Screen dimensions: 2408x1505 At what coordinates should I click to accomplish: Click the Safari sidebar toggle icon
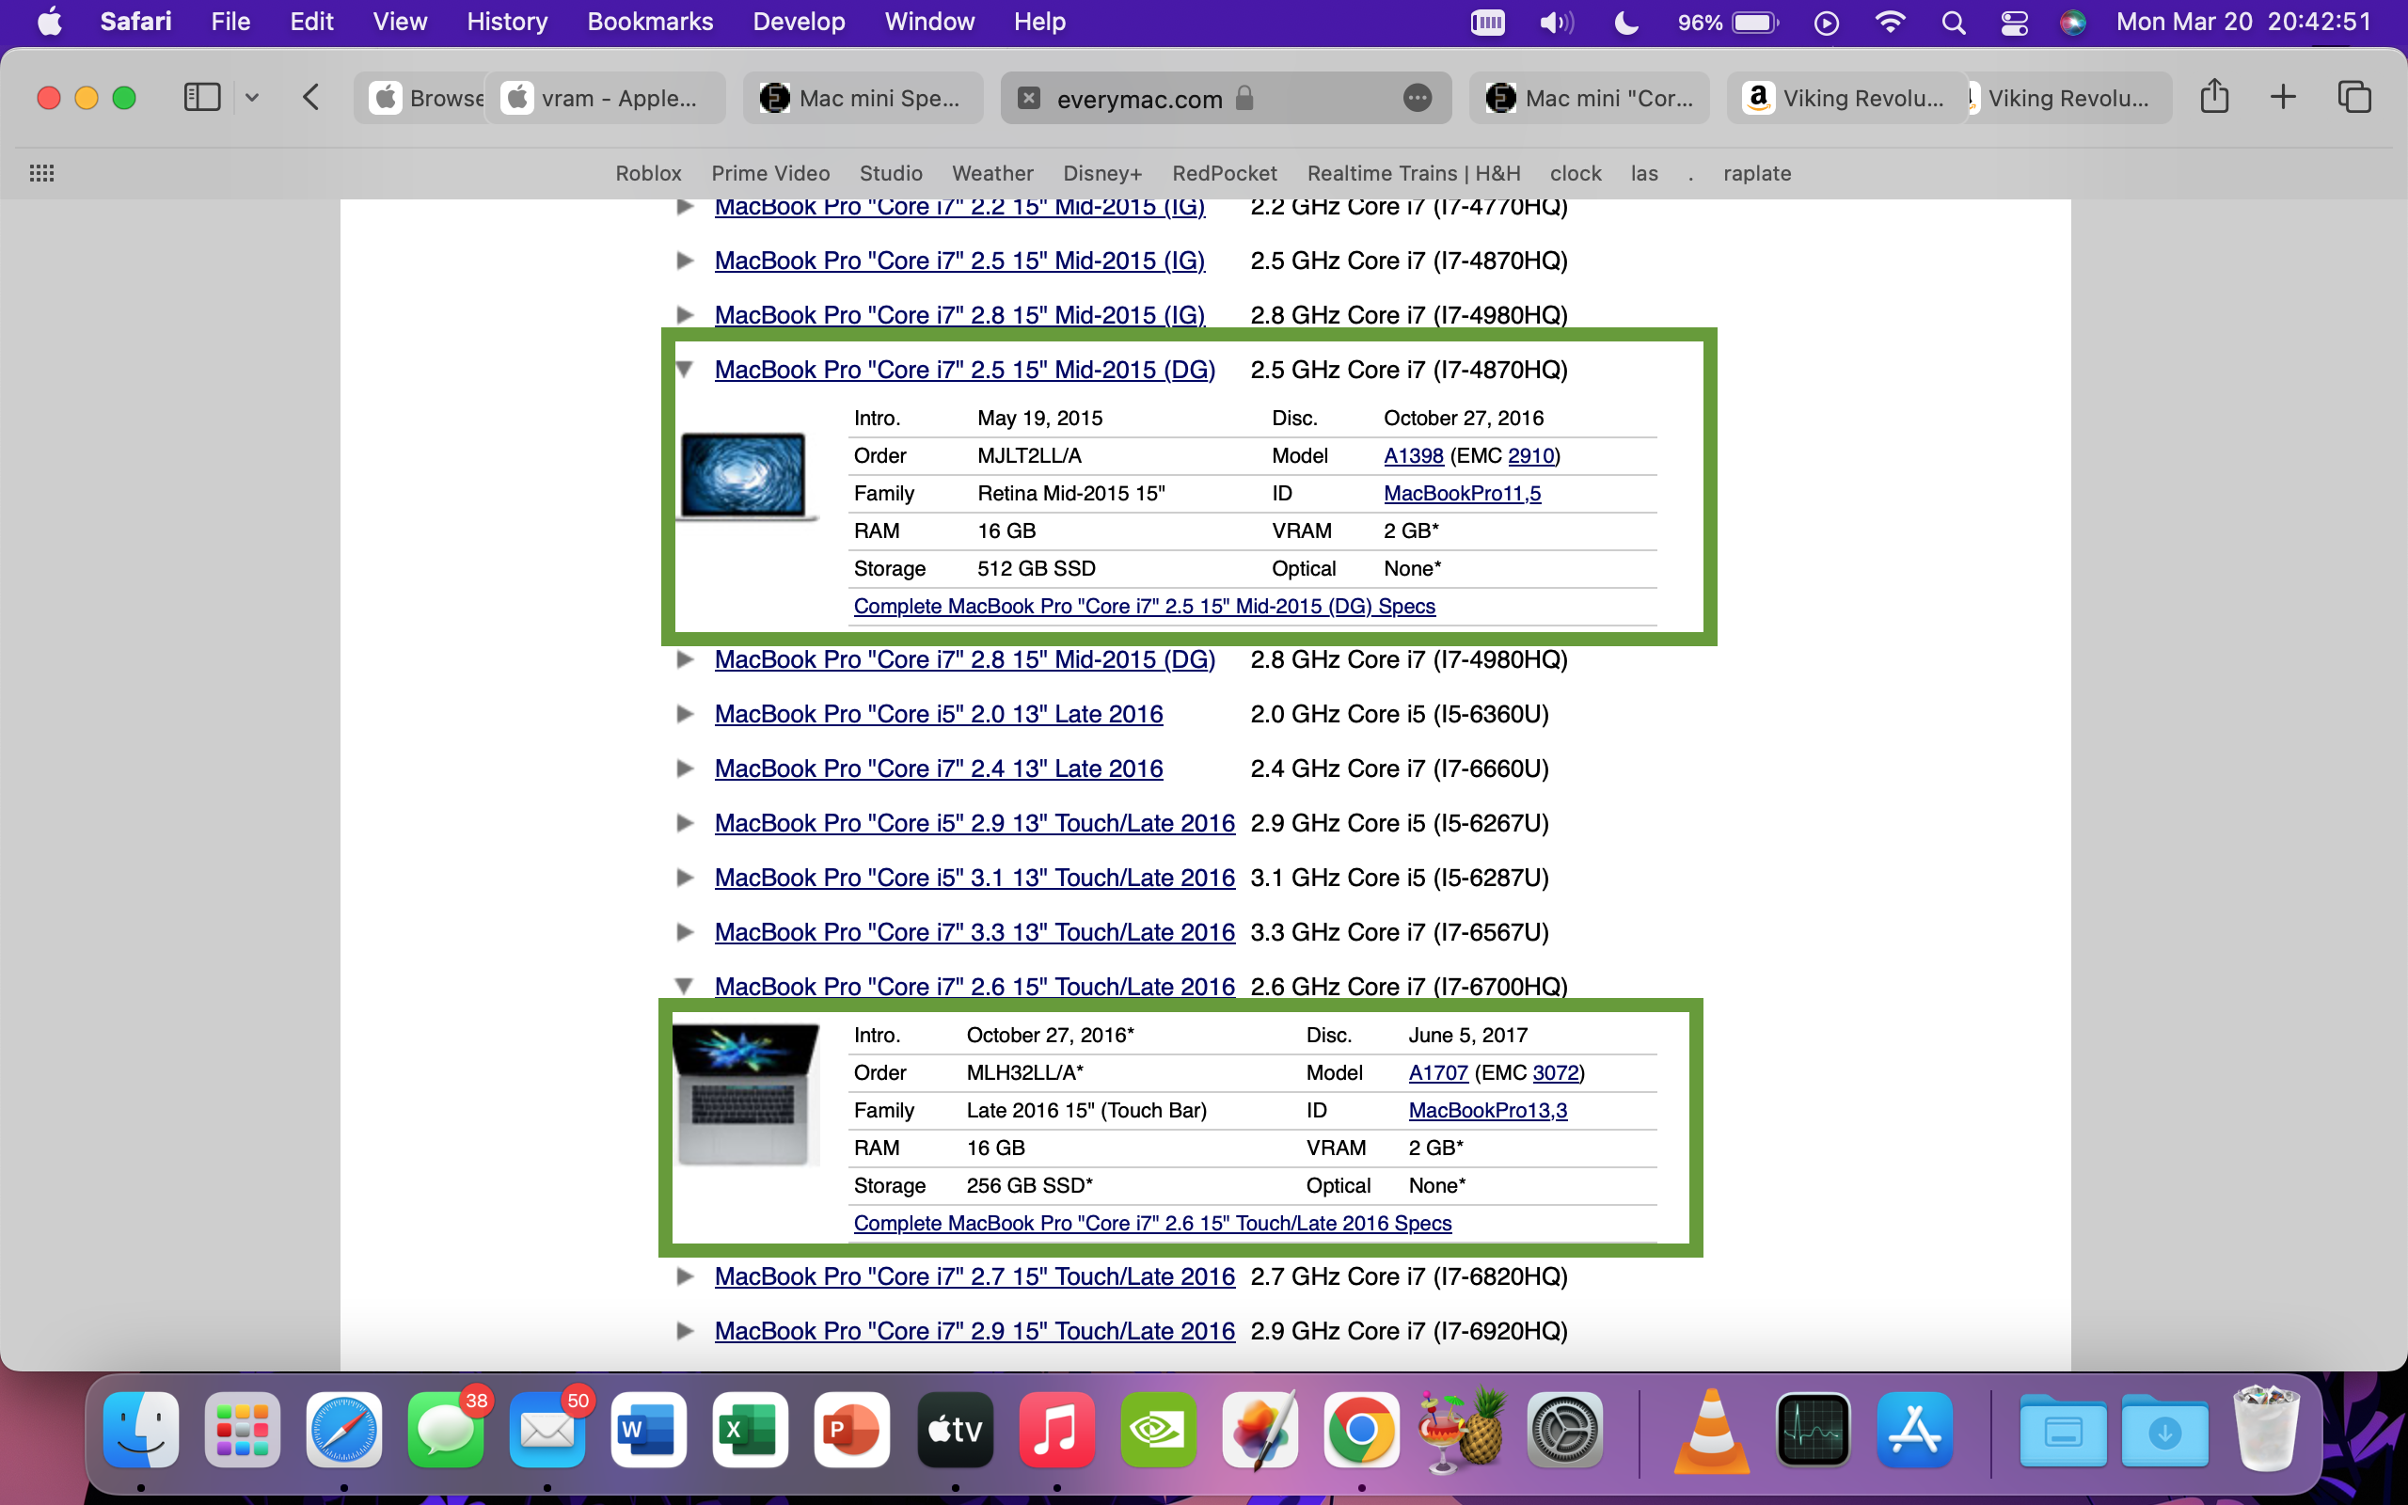202,98
